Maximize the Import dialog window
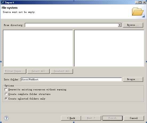 click(x=140, y=2)
